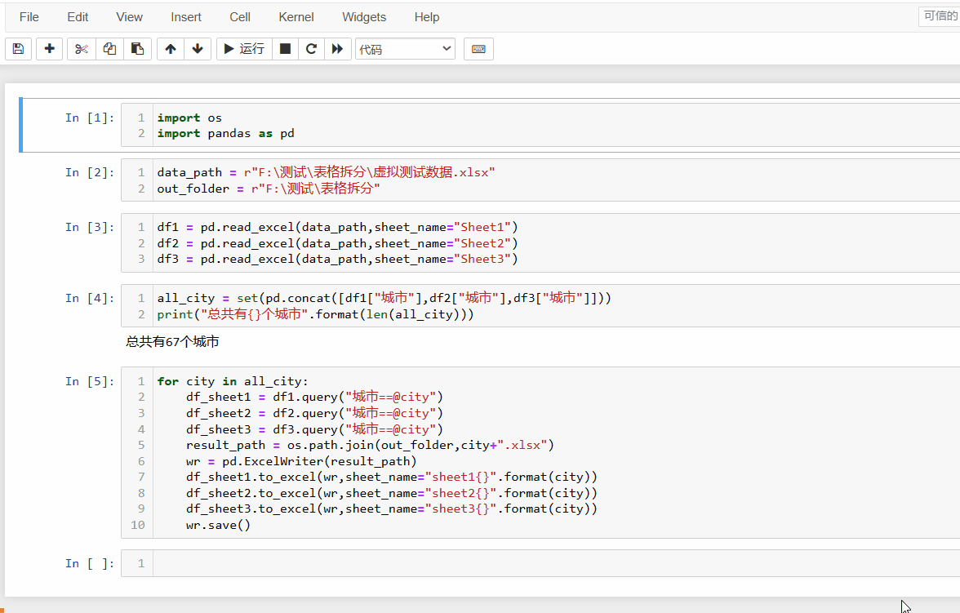960x613 pixels.
Task: Insert a new cell with the plus icon
Action: (x=50, y=49)
